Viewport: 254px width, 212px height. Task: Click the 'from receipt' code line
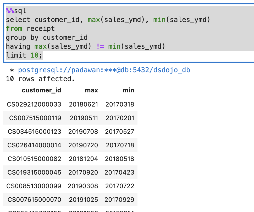point(30,29)
